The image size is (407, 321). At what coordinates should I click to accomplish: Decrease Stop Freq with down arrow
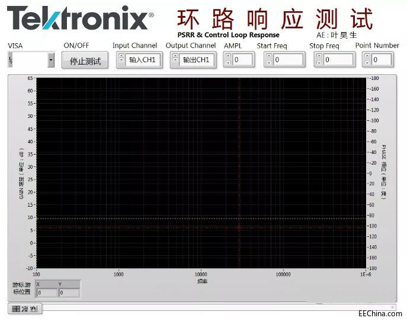pos(319,63)
